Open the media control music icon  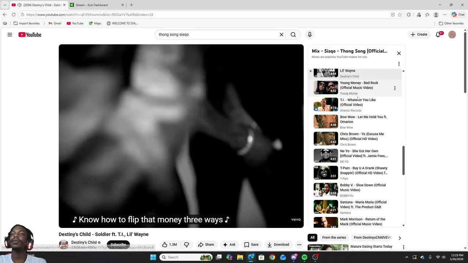click(419, 15)
